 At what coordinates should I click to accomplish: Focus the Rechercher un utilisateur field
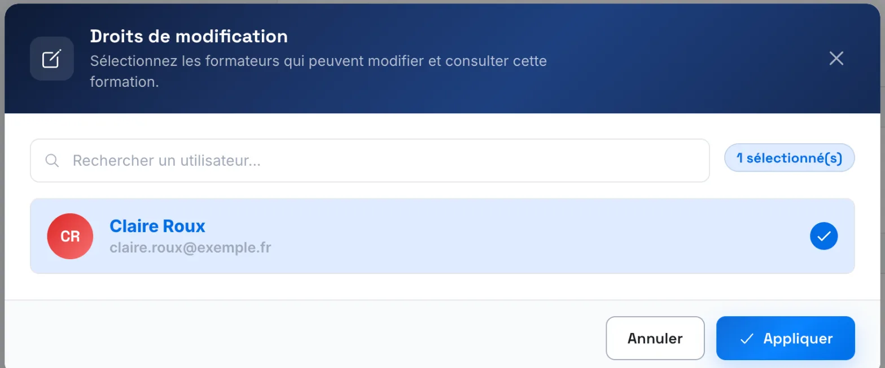(370, 161)
